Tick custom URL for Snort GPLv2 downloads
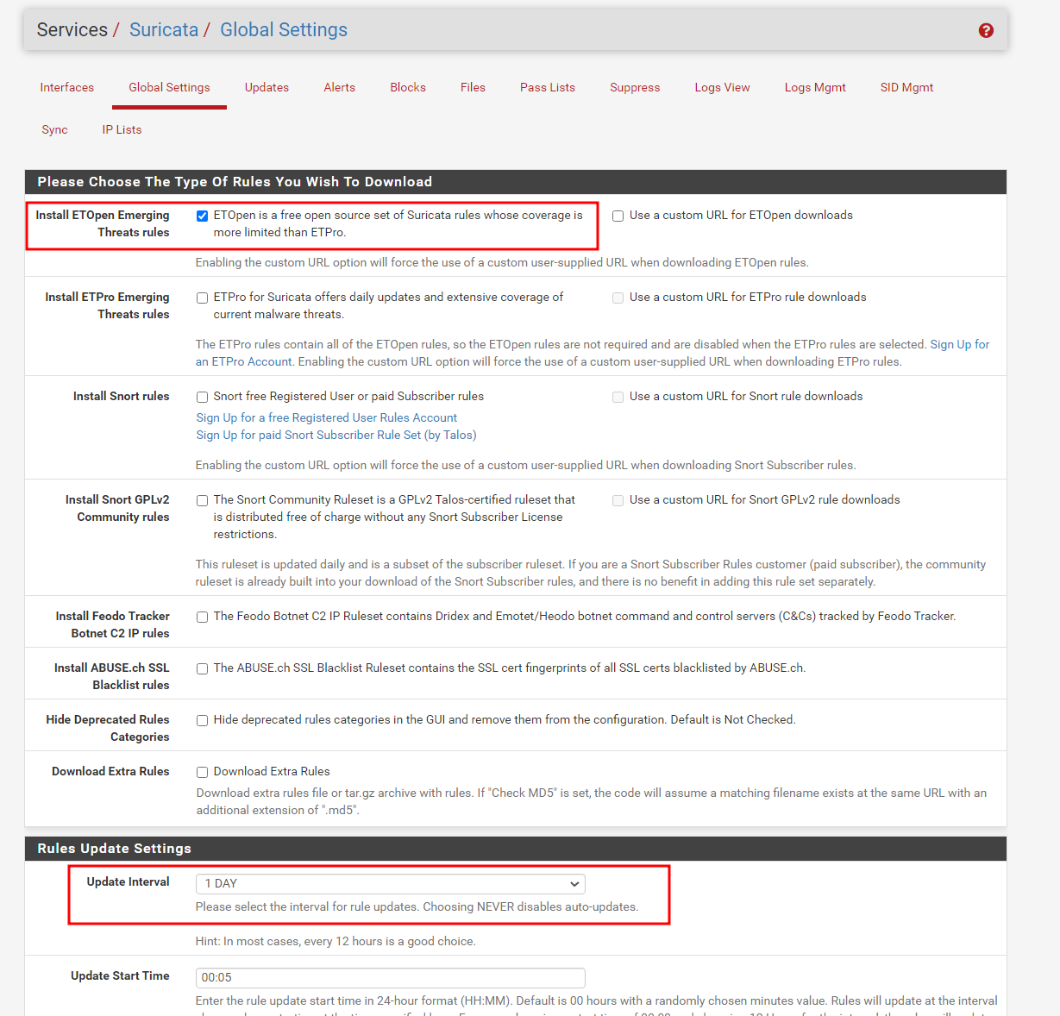The height and width of the screenshot is (1016, 1060). (618, 500)
